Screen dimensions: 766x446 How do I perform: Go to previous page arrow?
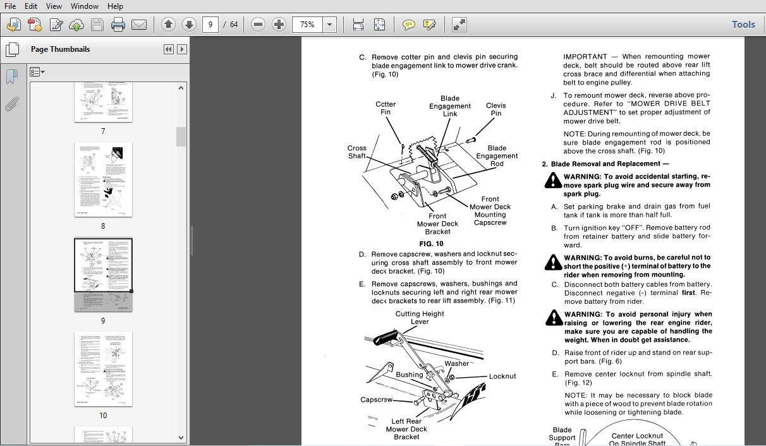pyautogui.click(x=168, y=25)
